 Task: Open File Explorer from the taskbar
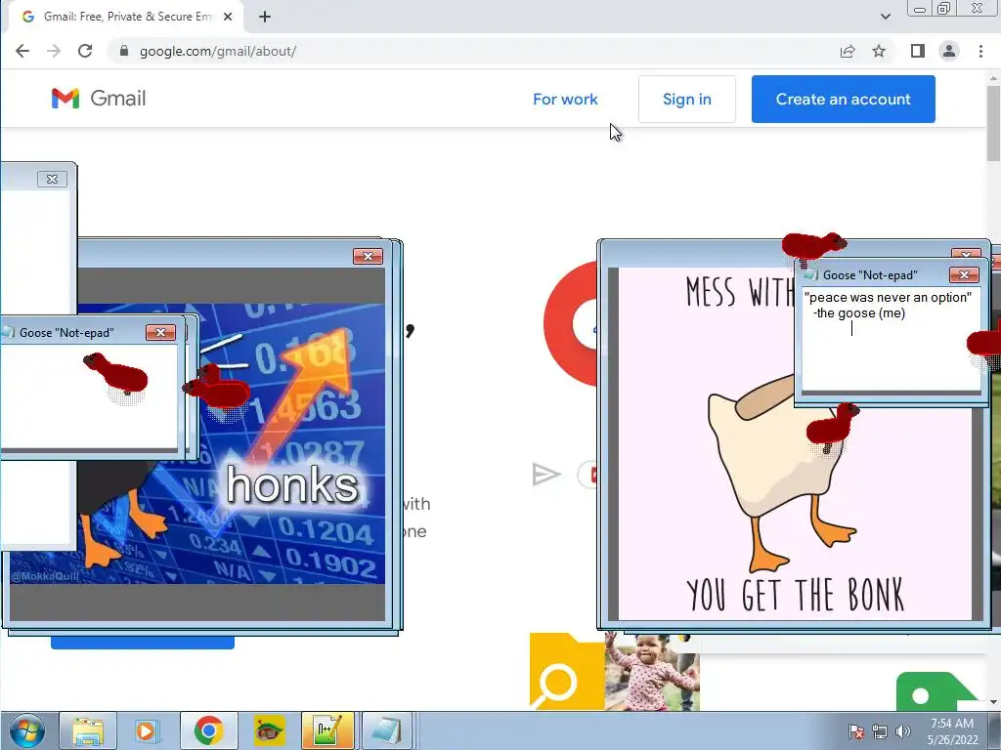[x=88, y=730]
